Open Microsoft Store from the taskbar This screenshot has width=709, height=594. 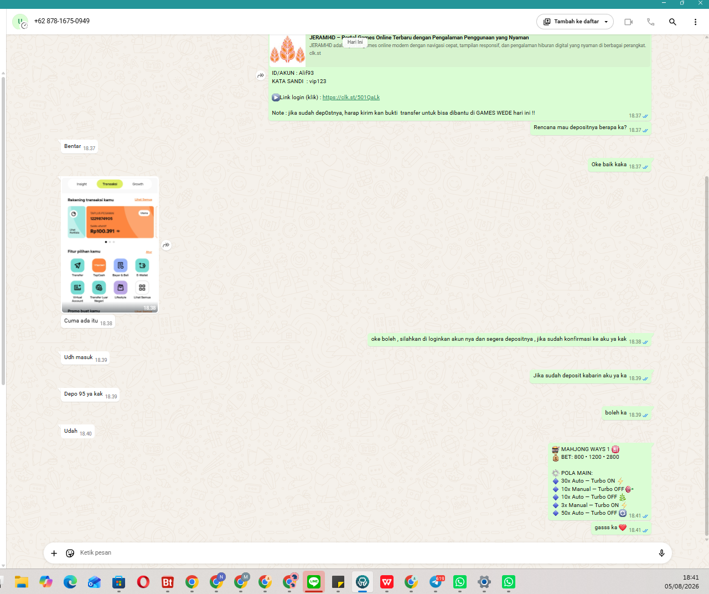click(x=119, y=582)
